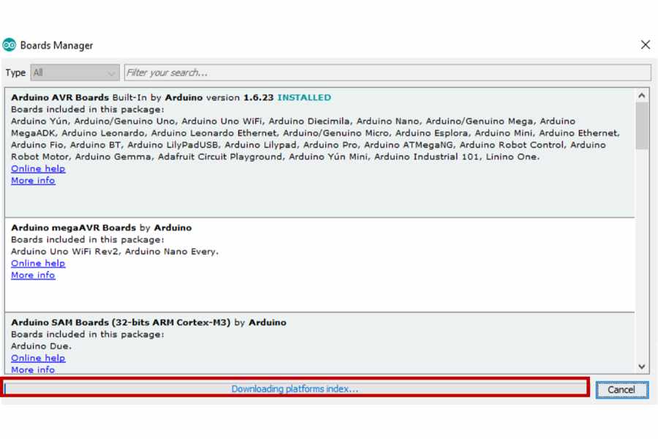Click the INSTALLED status label
The height and width of the screenshot is (439, 658).
pos(304,97)
